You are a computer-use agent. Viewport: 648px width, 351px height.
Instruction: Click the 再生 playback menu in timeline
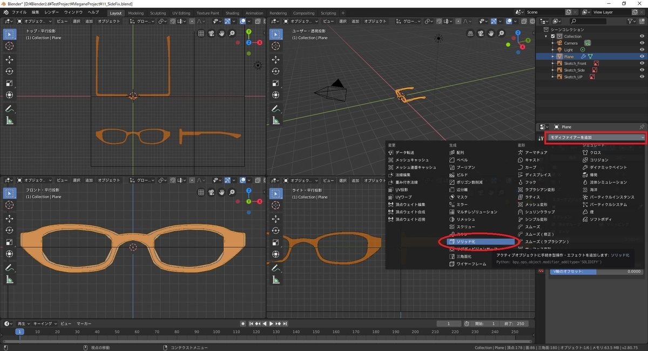coord(22,323)
